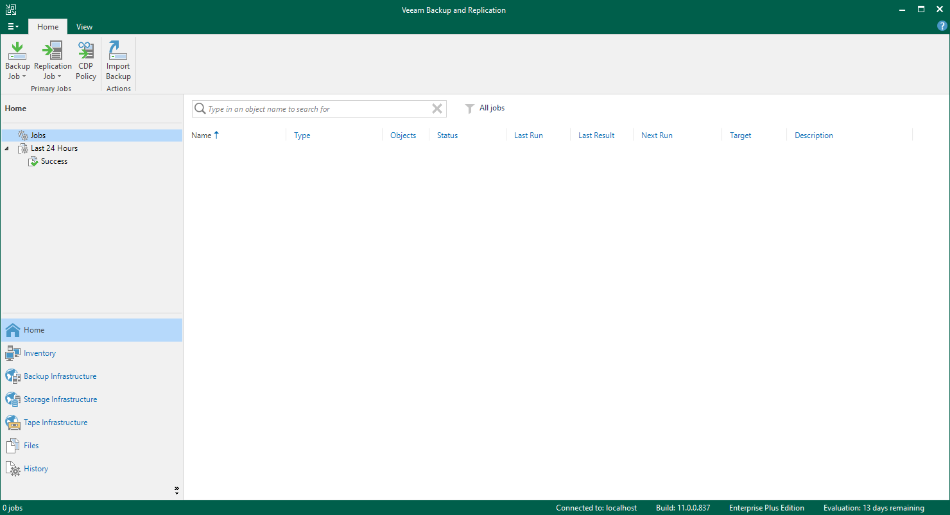Create a CDP Policy
This screenshot has height=515, width=950.
coord(86,61)
